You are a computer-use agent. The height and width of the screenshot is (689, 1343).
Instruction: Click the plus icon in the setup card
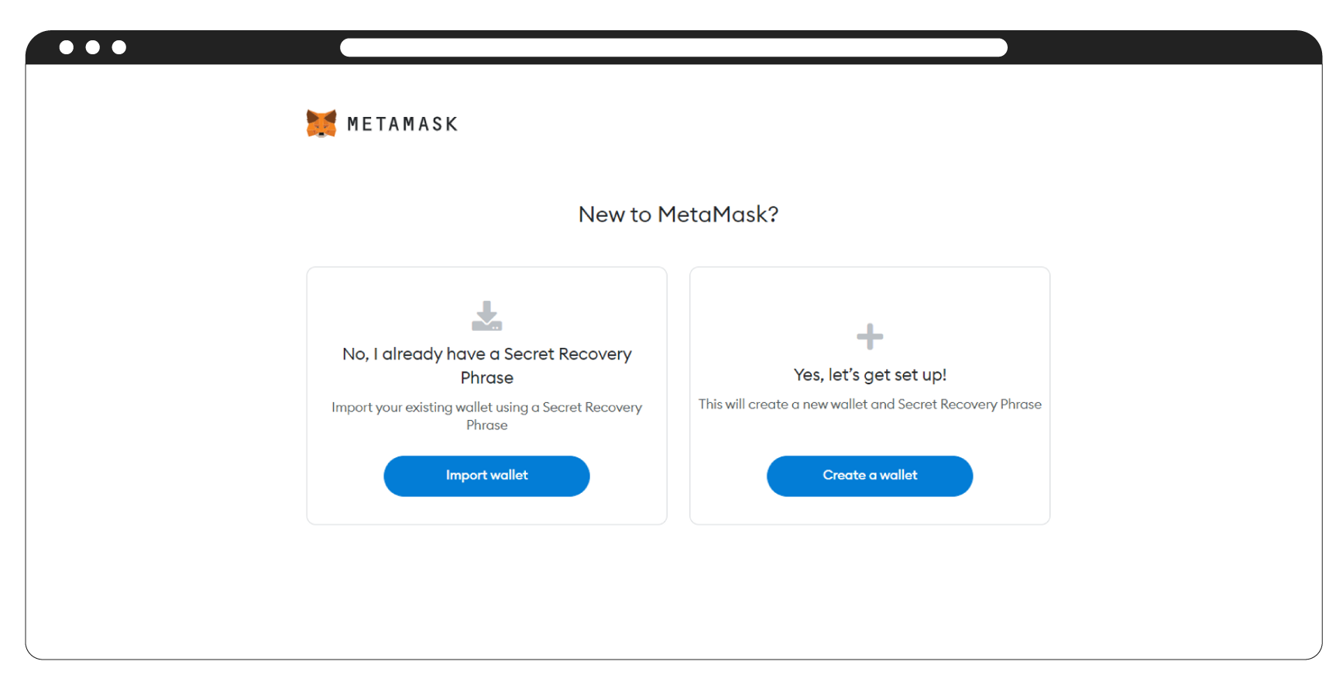[869, 336]
